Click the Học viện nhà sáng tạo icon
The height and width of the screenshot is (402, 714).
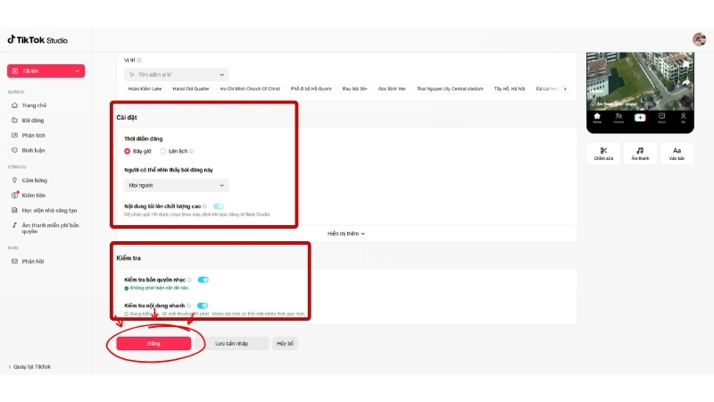[14, 210]
